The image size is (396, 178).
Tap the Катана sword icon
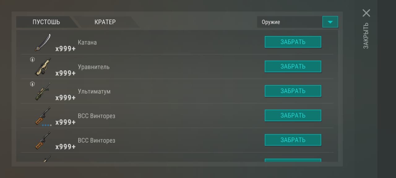click(42, 42)
